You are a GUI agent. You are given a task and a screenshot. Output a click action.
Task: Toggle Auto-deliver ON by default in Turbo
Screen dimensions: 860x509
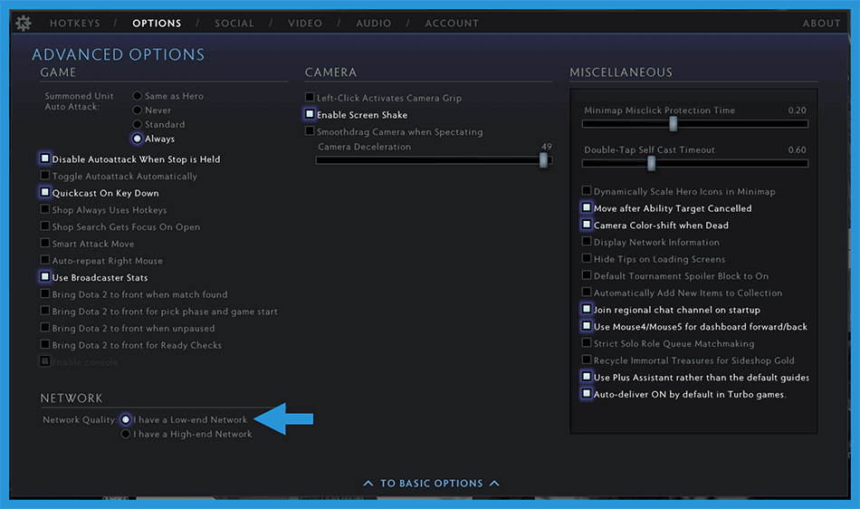pyautogui.click(x=587, y=394)
